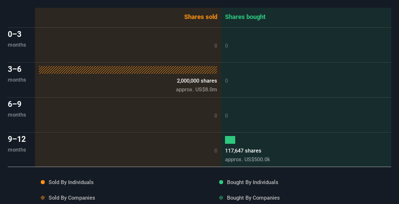Click the Sold By Companies legend label
Viewport: 399px width, 204px height.
click(x=72, y=198)
